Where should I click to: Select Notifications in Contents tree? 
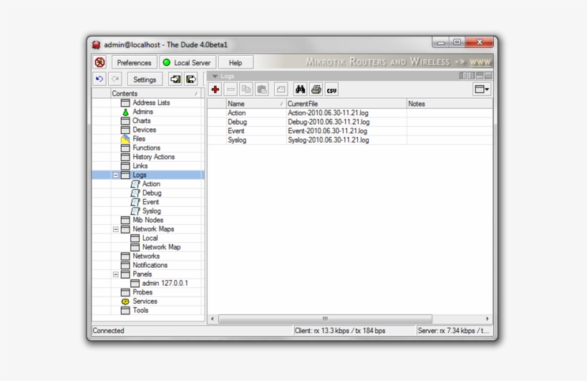tap(150, 265)
